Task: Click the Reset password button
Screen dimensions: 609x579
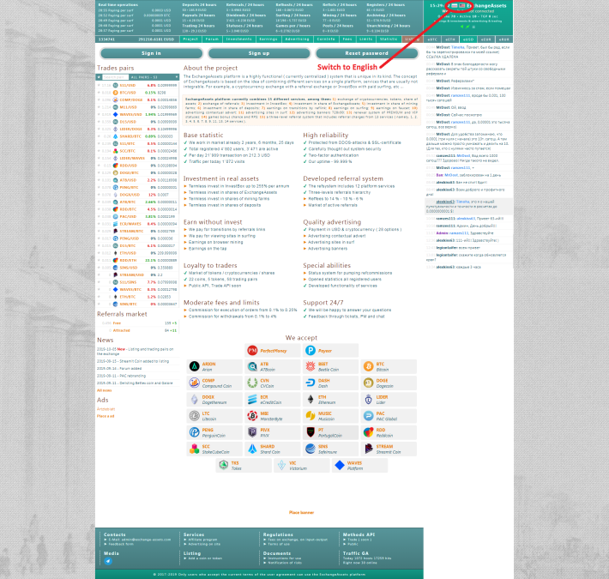Action: [366, 53]
